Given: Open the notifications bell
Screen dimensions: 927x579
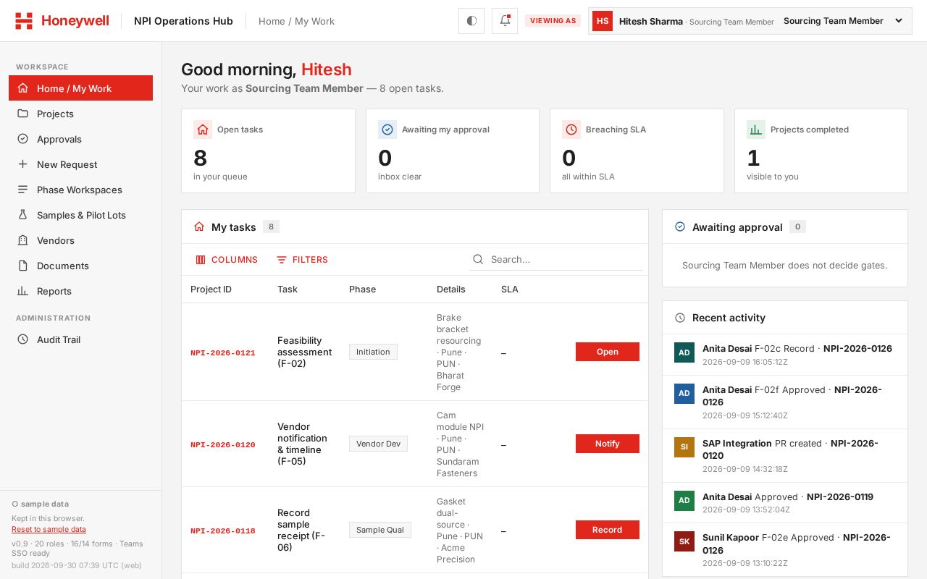Looking at the screenshot, I should (505, 21).
